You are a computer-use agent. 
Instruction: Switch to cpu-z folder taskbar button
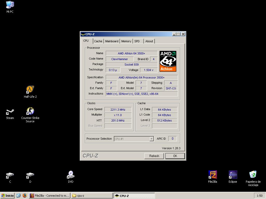point(92,195)
